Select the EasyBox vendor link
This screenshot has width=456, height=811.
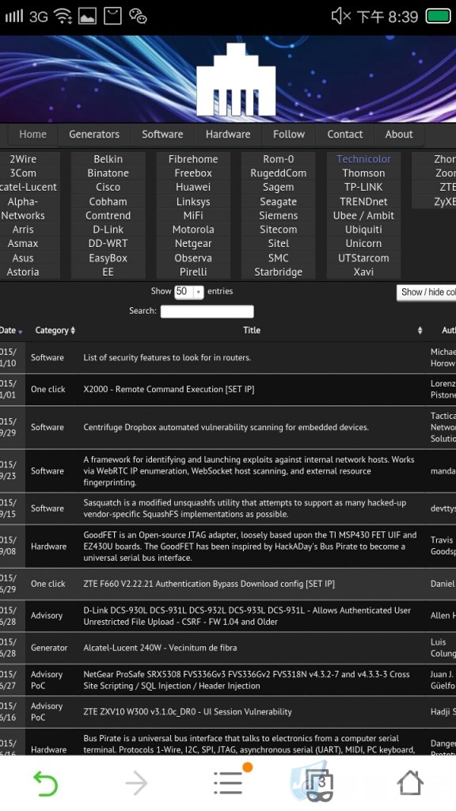pos(108,258)
